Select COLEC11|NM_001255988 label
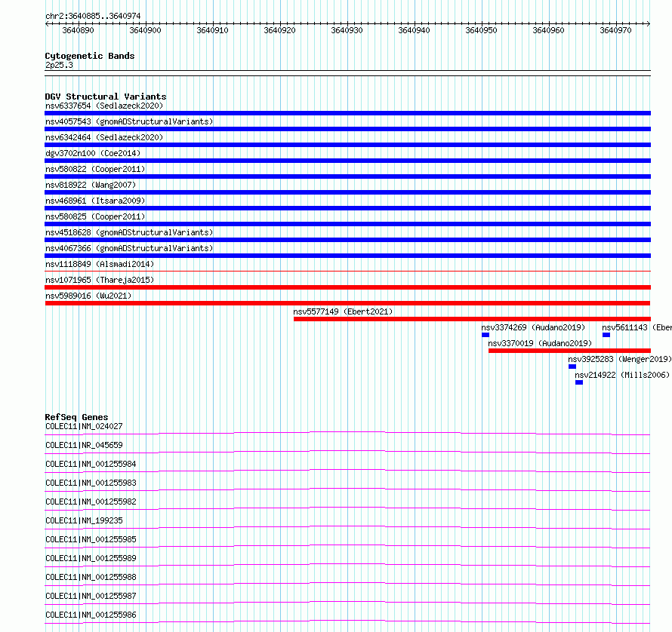 [91, 577]
